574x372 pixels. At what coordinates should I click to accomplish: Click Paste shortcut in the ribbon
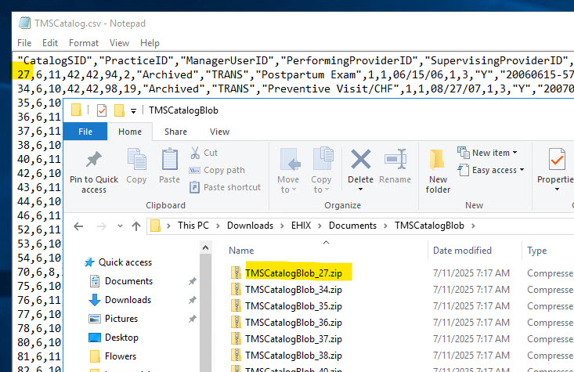click(x=225, y=187)
